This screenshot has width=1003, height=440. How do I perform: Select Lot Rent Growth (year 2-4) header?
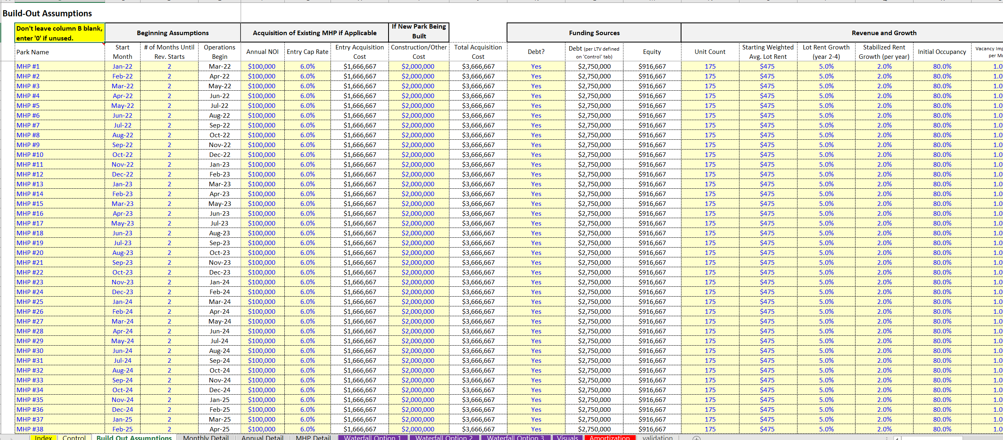(826, 52)
